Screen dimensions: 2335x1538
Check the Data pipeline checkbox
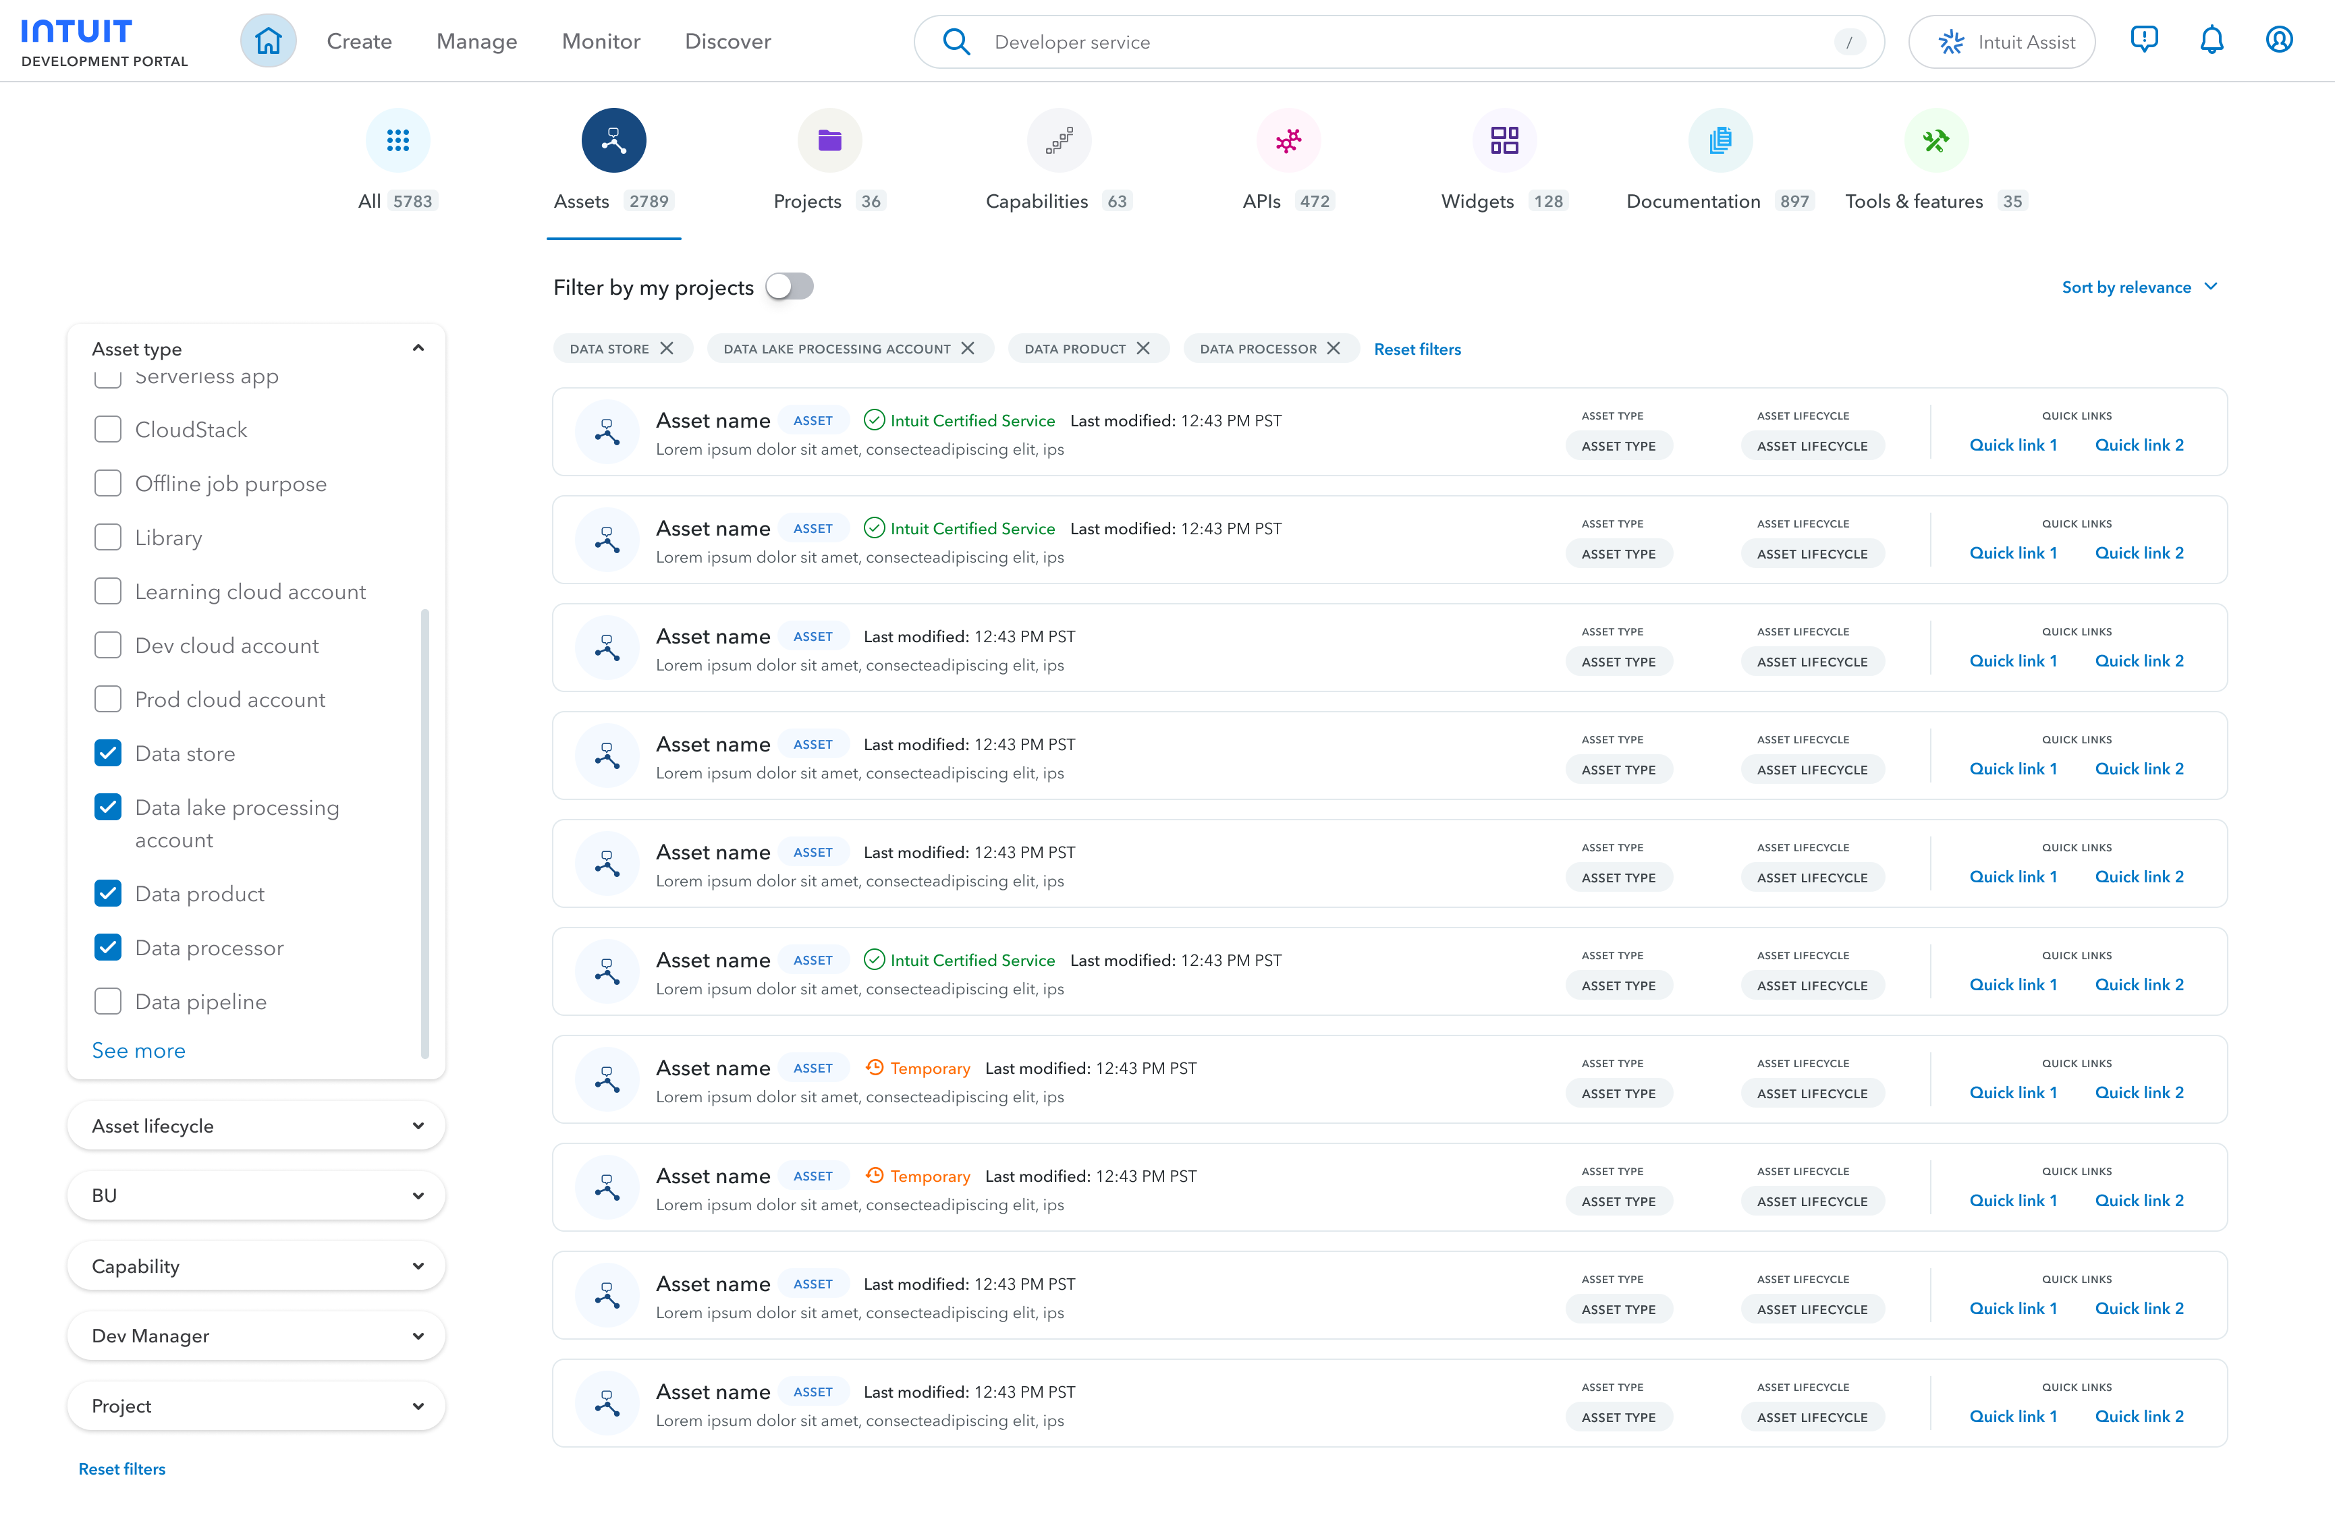(x=108, y=1002)
